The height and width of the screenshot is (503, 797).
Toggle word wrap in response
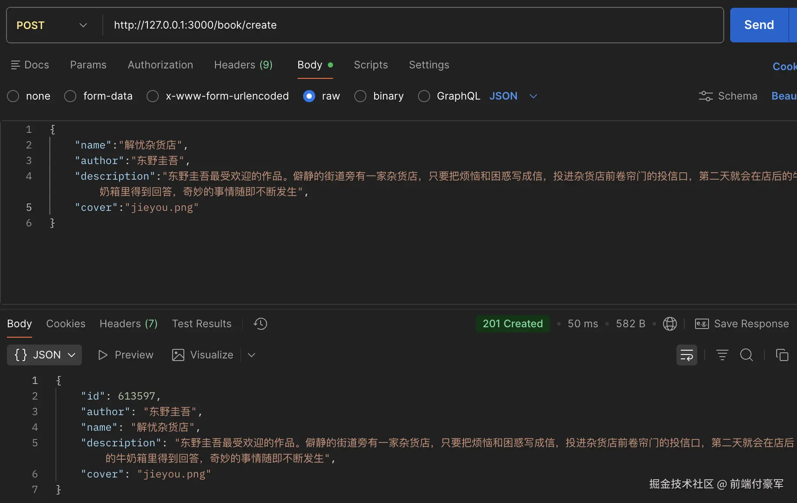pyautogui.click(x=687, y=355)
